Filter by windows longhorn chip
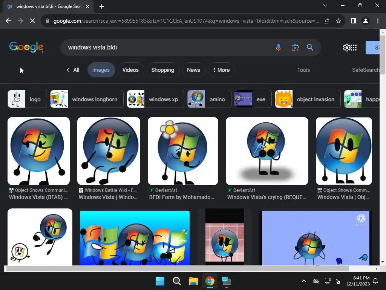386x290 pixels. 87,99
